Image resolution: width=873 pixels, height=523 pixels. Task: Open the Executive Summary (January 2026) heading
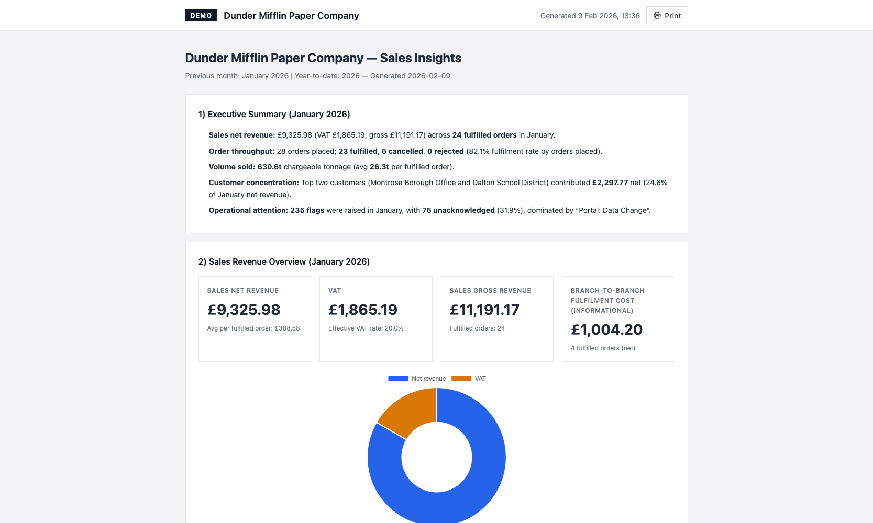click(x=274, y=114)
